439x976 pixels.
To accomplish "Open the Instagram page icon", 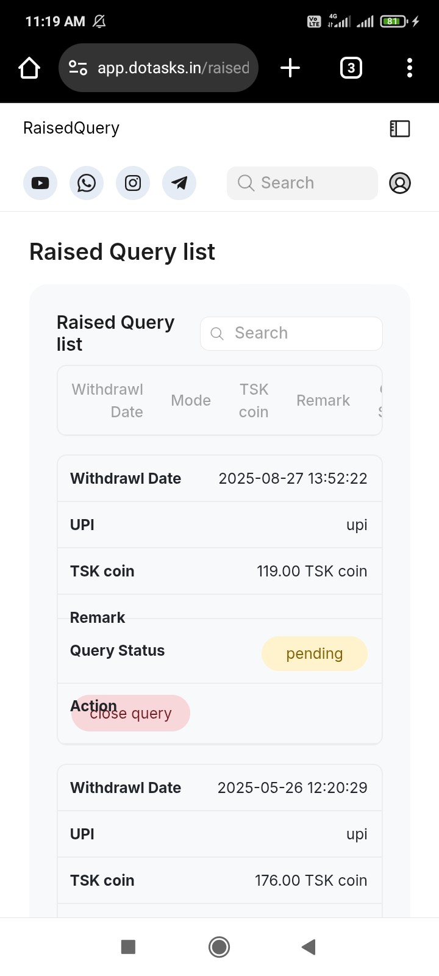I will point(133,183).
